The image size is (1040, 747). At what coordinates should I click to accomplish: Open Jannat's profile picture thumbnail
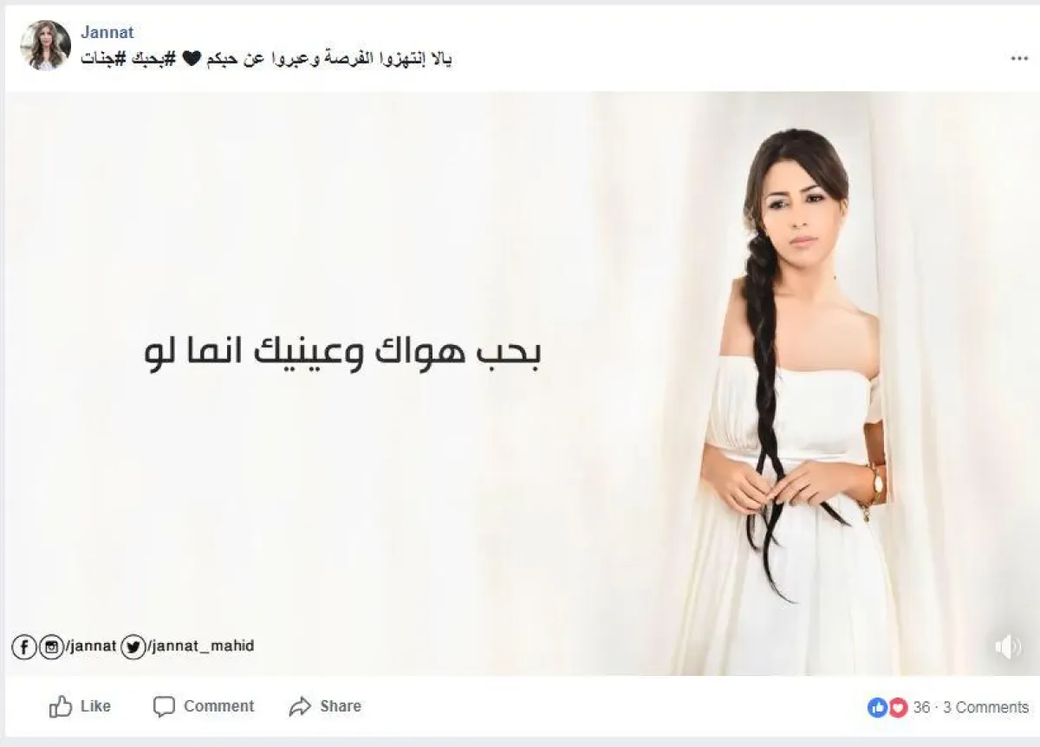click(45, 45)
